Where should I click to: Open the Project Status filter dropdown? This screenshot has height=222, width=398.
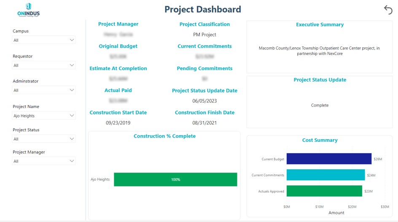(x=44, y=139)
